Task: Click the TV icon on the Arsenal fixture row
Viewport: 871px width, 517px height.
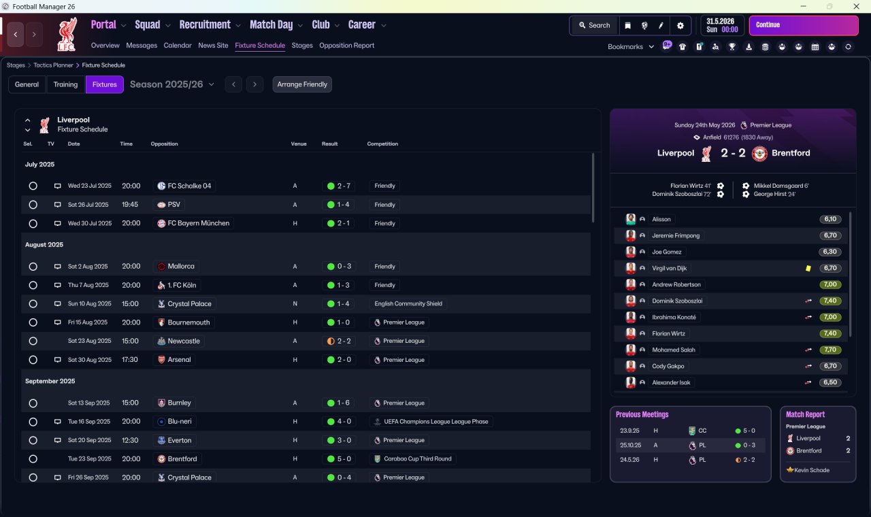Action: tap(58, 360)
